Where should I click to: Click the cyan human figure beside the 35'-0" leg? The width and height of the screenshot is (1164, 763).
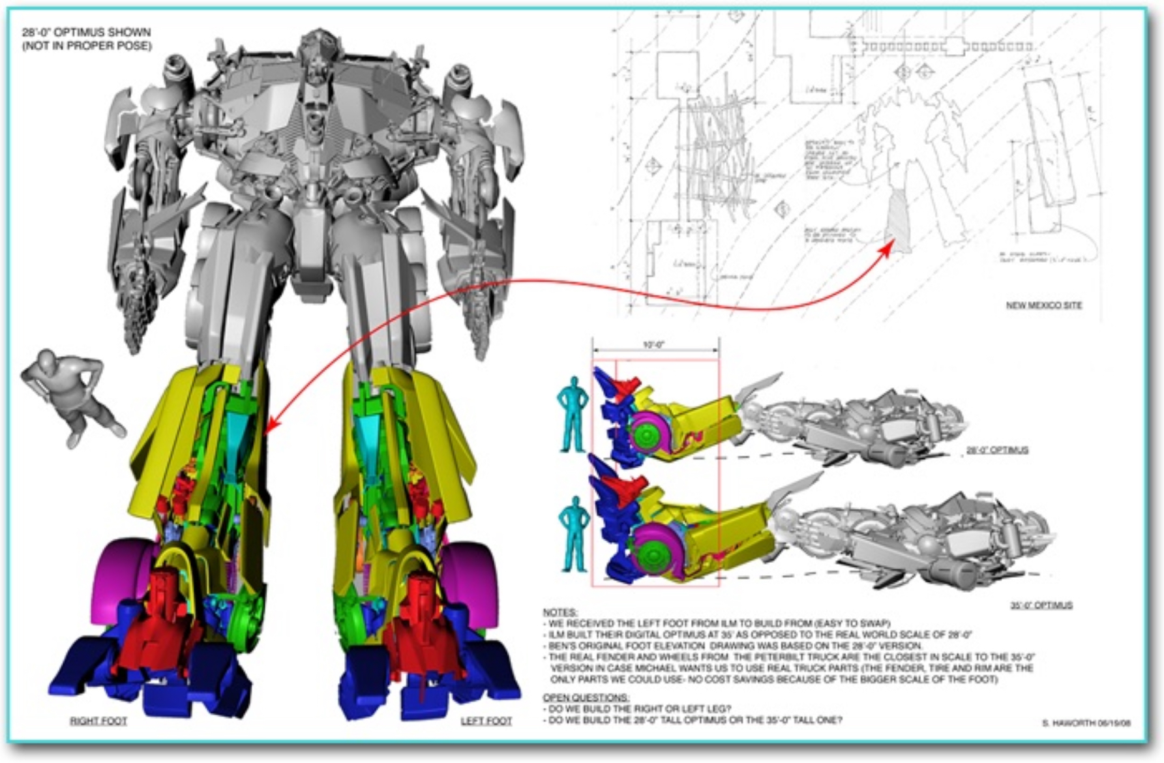pyautogui.click(x=575, y=533)
